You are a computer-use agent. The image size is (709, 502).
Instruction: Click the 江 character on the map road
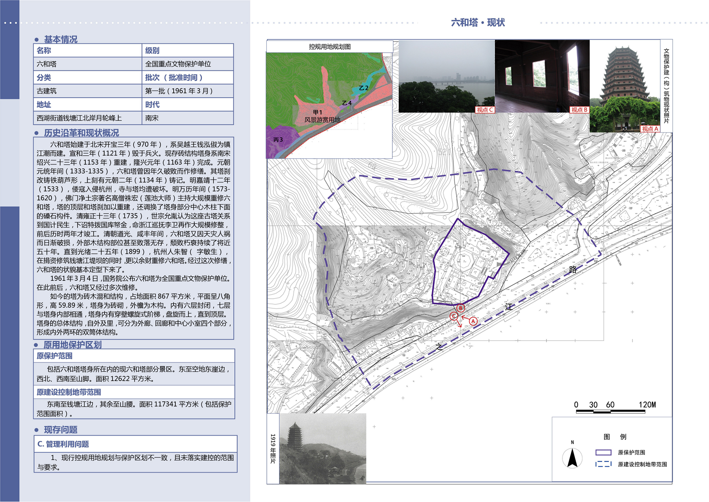[509, 307]
